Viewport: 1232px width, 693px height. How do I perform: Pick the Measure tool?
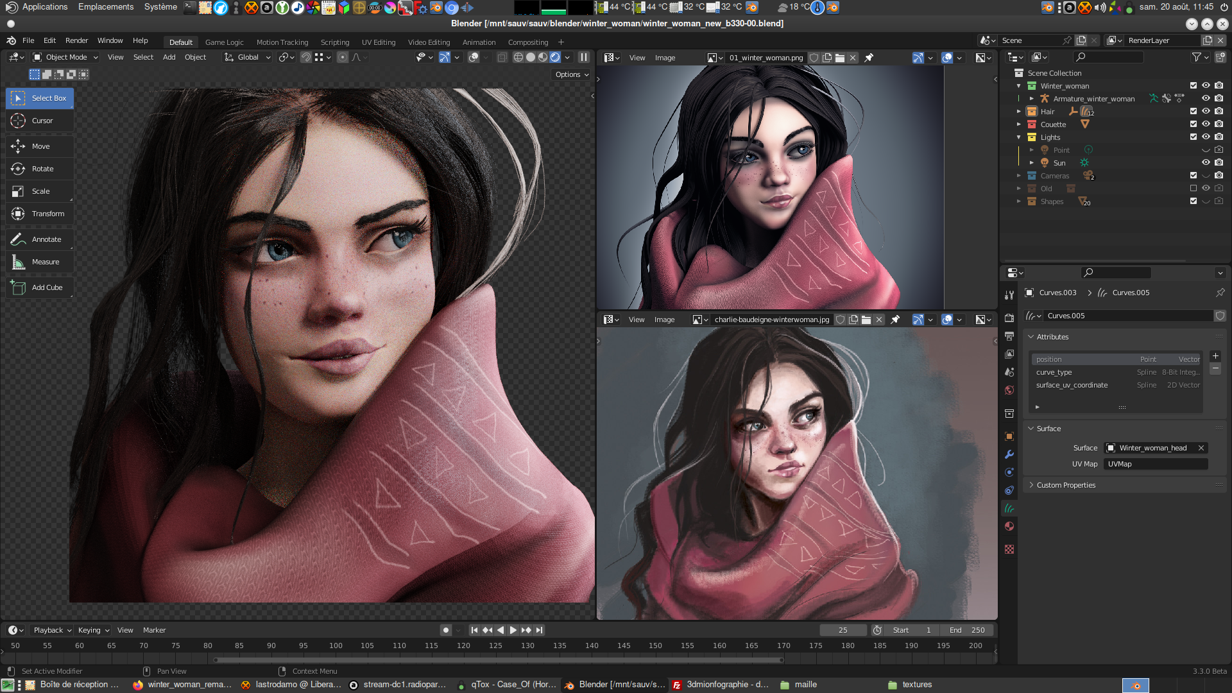[x=40, y=262]
